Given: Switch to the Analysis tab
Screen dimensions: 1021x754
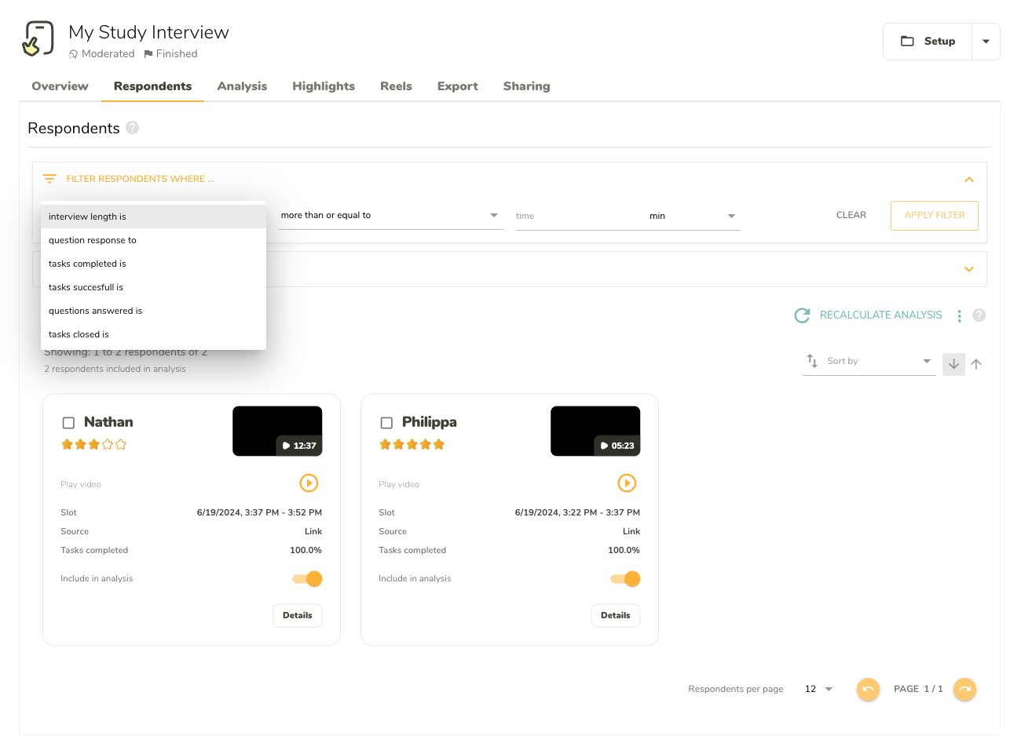Looking at the screenshot, I should (242, 86).
